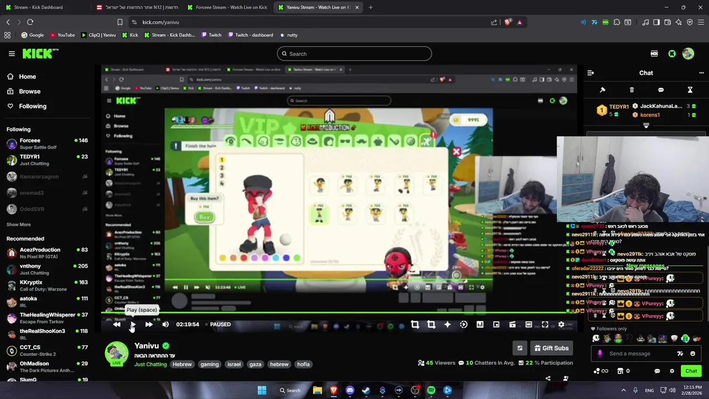Show hidden system tray icons

click(x=623, y=390)
